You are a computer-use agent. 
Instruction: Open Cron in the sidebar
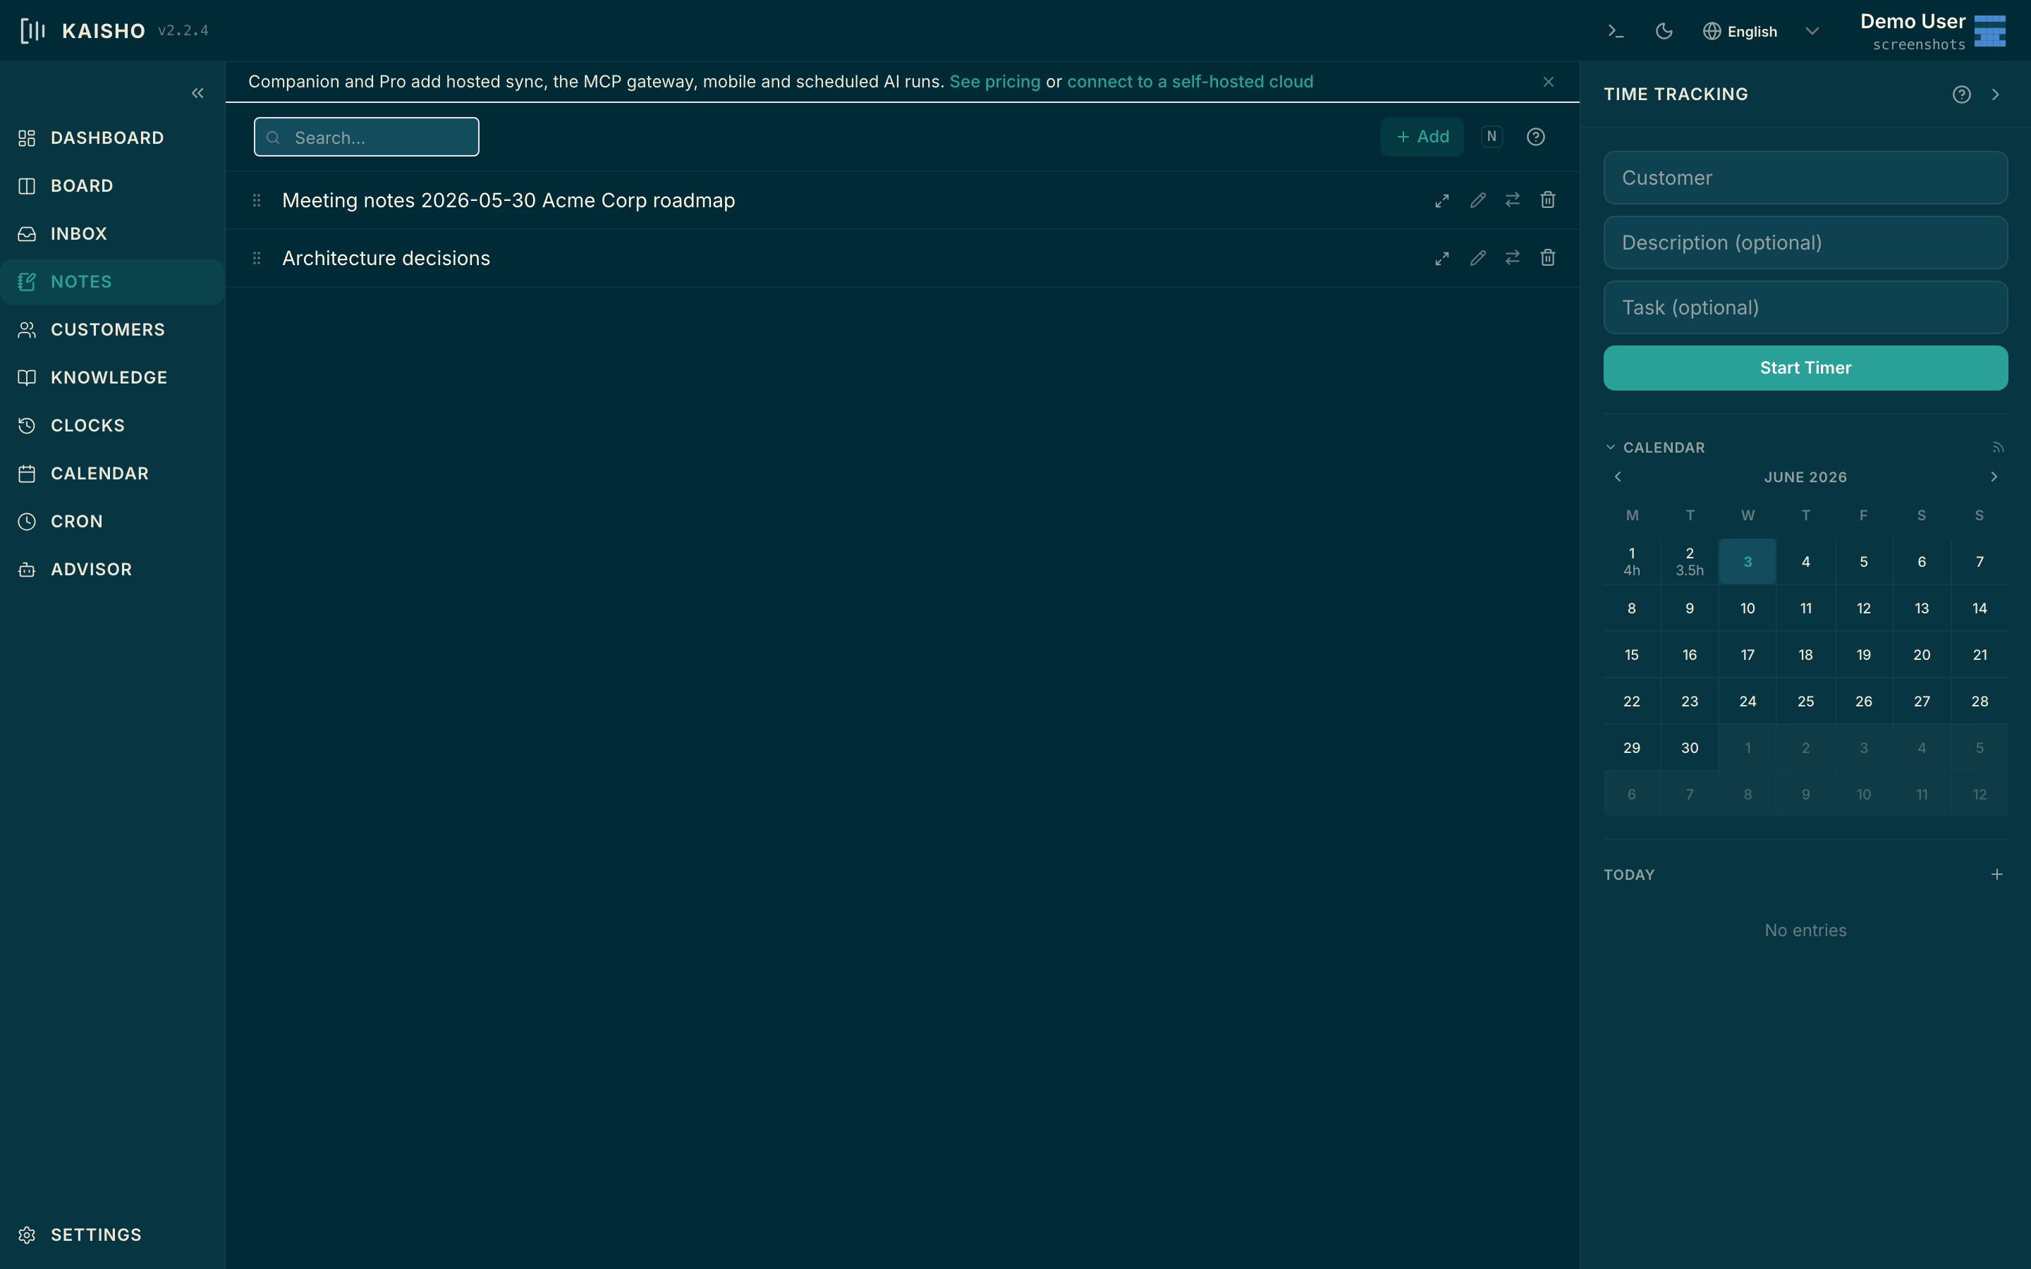(112, 521)
